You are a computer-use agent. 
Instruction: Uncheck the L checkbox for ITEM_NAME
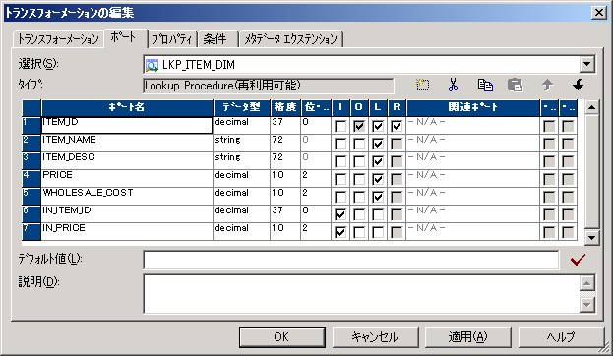click(378, 144)
